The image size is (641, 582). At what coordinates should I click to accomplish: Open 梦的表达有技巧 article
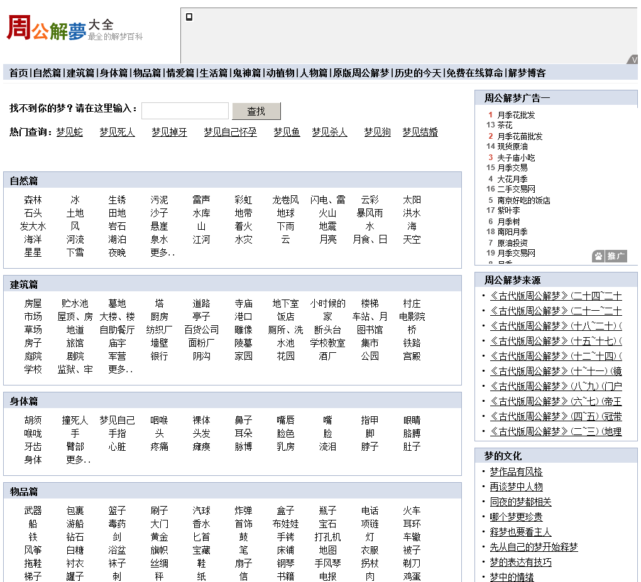point(521,563)
